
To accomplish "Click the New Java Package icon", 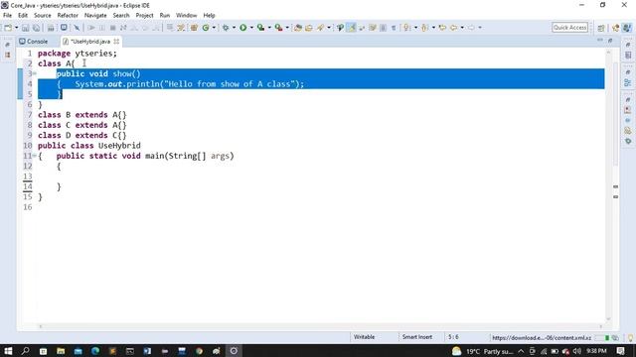I will (194, 28).
